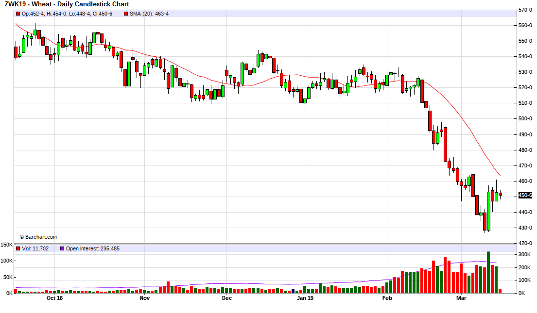The image size is (537, 313).
Task: Click the purple Open Interest legend swatch
Action: pyautogui.click(x=62, y=248)
